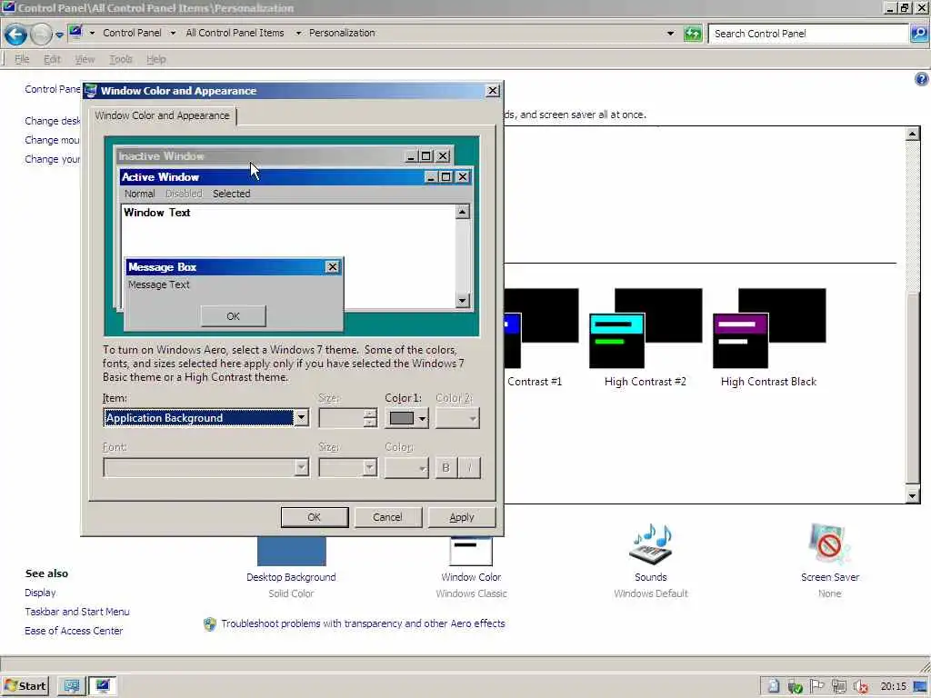Image resolution: width=931 pixels, height=698 pixels.
Task: Click Cancel in the appearance dialog
Action: [x=387, y=517]
